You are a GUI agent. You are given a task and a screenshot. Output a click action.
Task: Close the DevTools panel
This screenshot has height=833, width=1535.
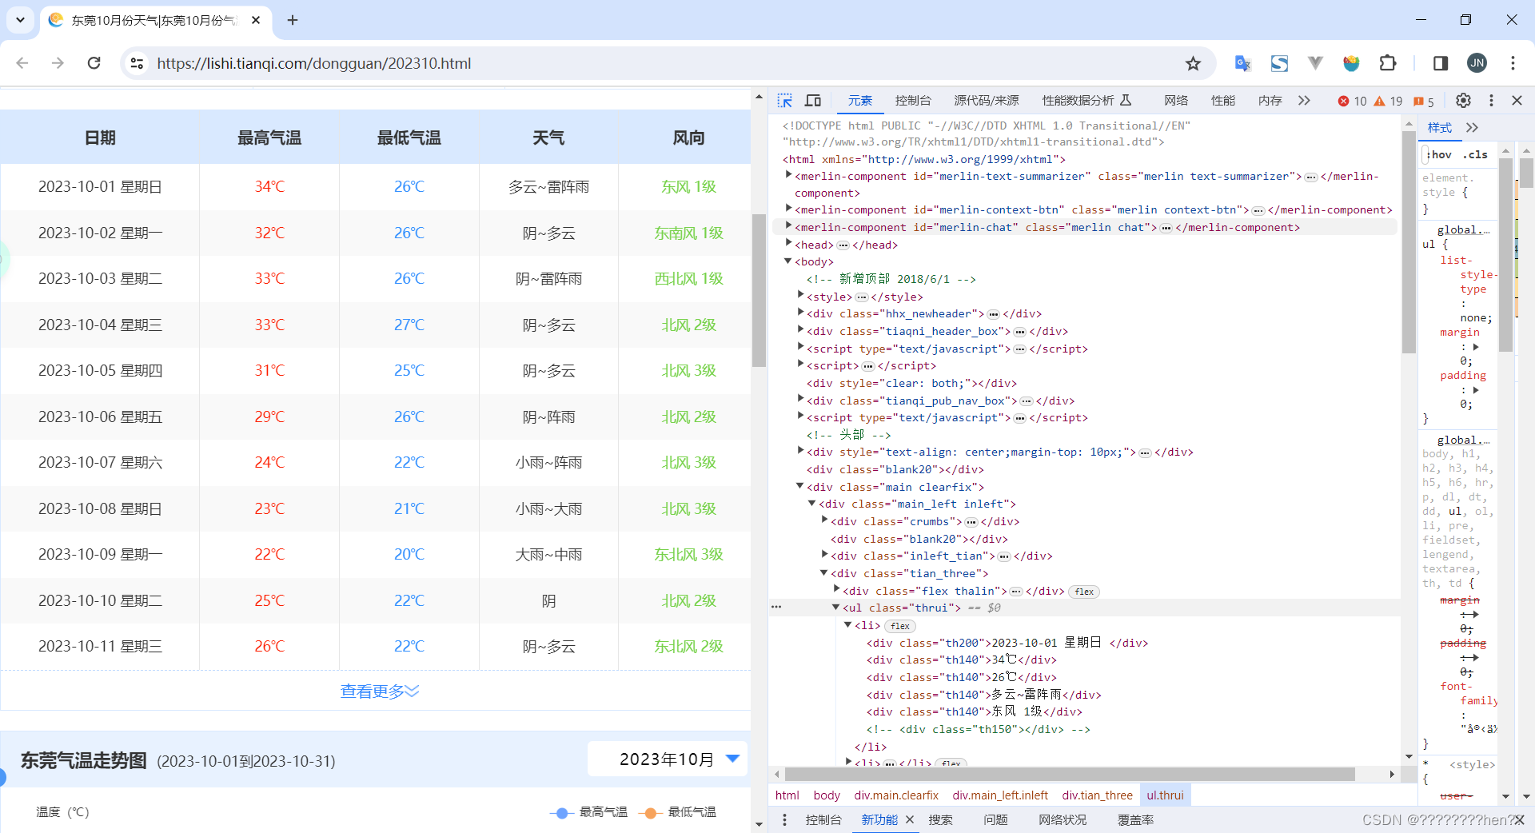(1517, 101)
